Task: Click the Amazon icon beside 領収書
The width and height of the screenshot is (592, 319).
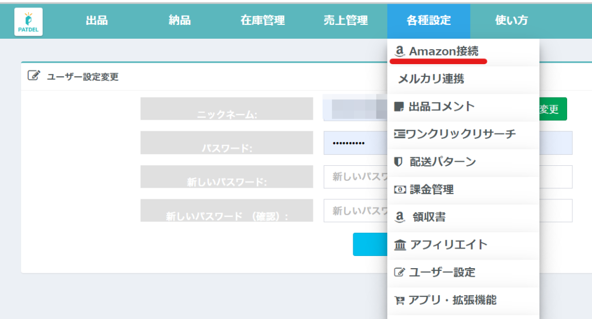Action: (x=399, y=217)
